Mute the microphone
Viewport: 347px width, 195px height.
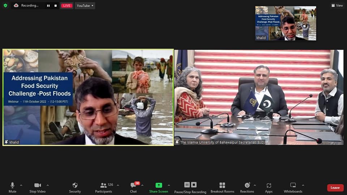click(12, 187)
